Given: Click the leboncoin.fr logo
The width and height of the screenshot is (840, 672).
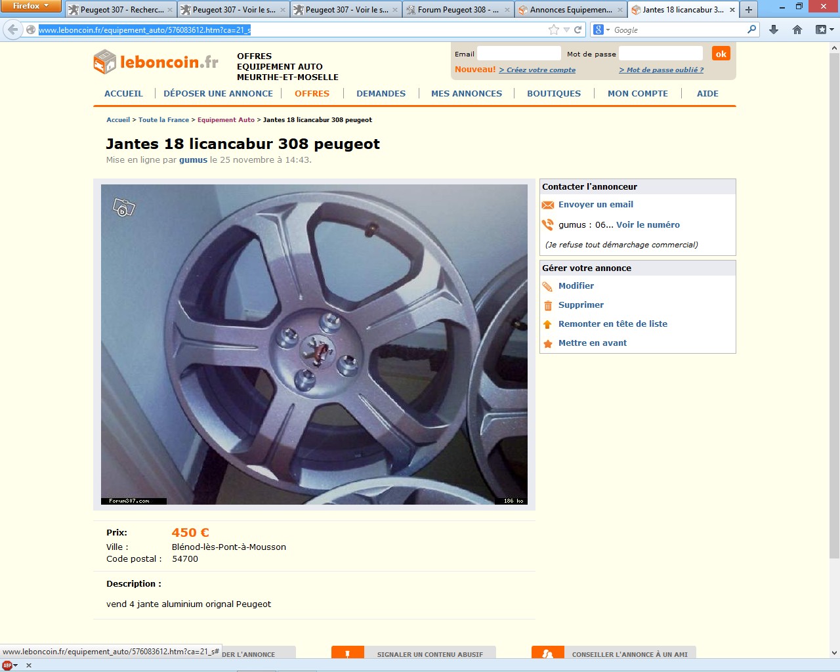Looking at the screenshot, I should [156, 62].
